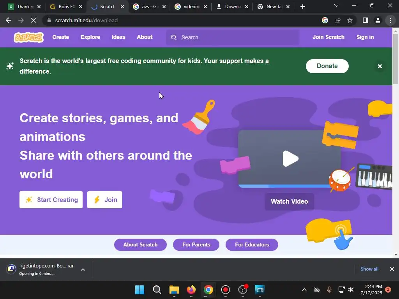Click the volume speaker tray icon

(x=351, y=290)
